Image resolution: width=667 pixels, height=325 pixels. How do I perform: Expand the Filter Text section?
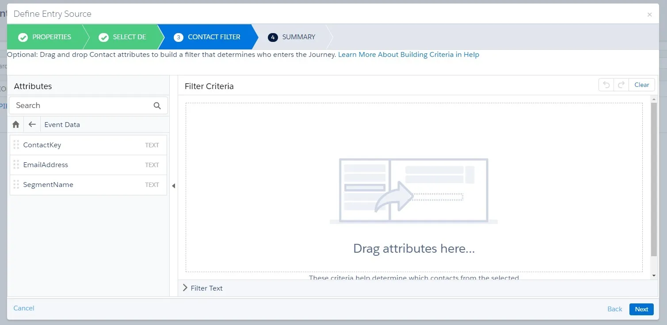[202, 288]
